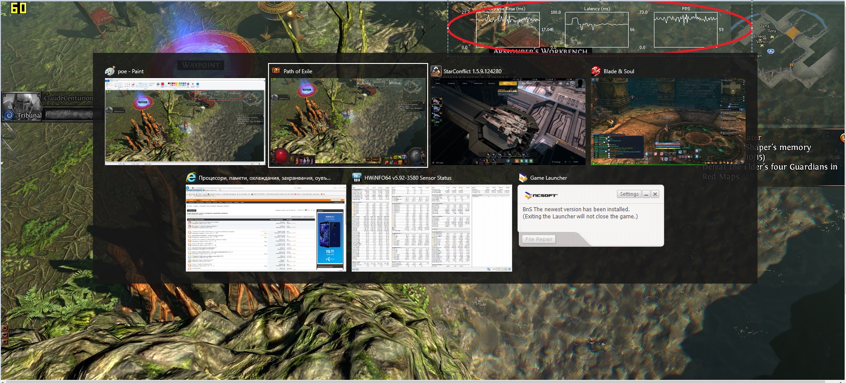The image size is (846, 383).
Task: Click the 'Elreon' label on minimap
Action: [760, 36]
